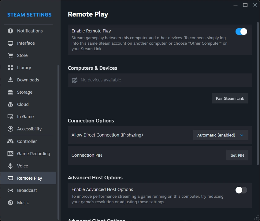Viewport: 260px width, 221px height.
Task: Click the Computers & Devices heading
Action: click(92, 68)
